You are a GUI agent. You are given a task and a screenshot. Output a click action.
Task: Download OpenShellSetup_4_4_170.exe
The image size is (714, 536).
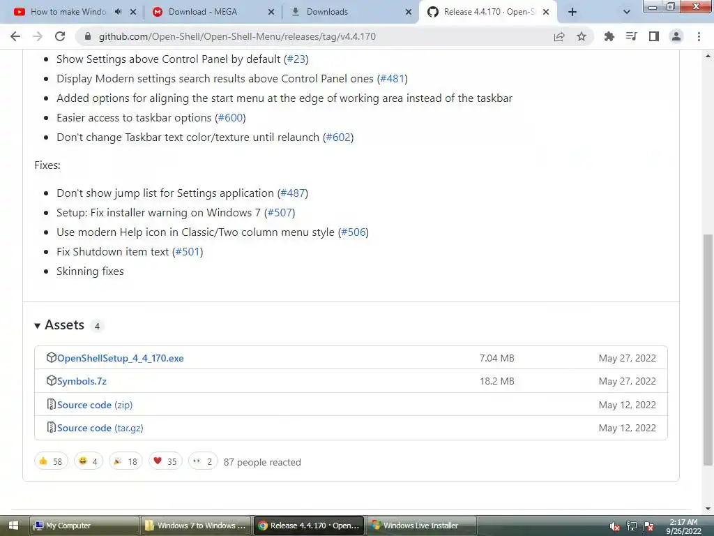tap(120, 358)
